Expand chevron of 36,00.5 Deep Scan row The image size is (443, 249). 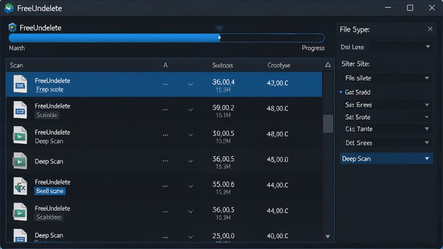pyautogui.click(x=191, y=161)
